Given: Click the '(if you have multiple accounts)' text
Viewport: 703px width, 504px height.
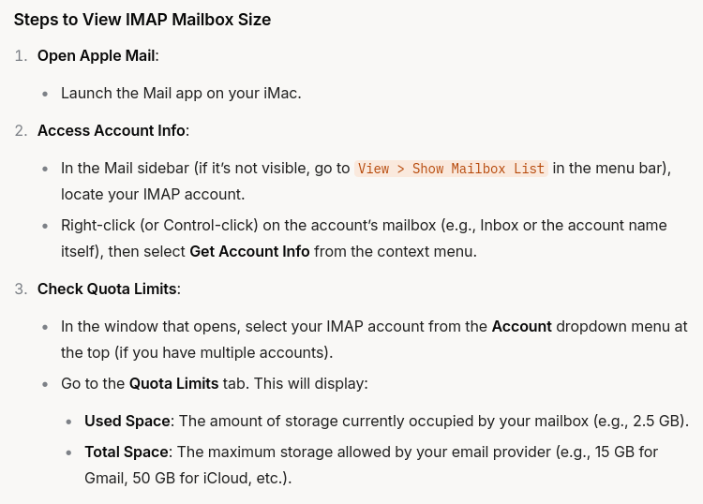Looking at the screenshot, I should 224,352.
